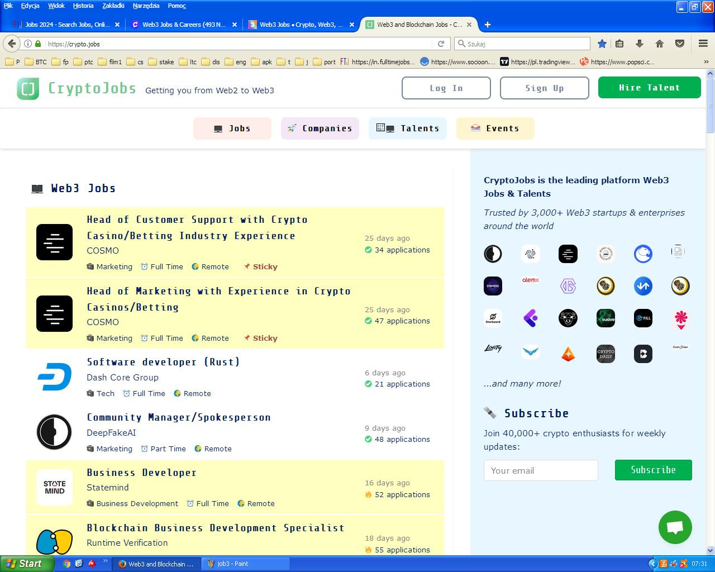Open the Talents navigation button

tap(407, 128)
